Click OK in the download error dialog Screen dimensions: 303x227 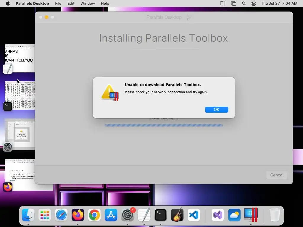coord(216,109)
